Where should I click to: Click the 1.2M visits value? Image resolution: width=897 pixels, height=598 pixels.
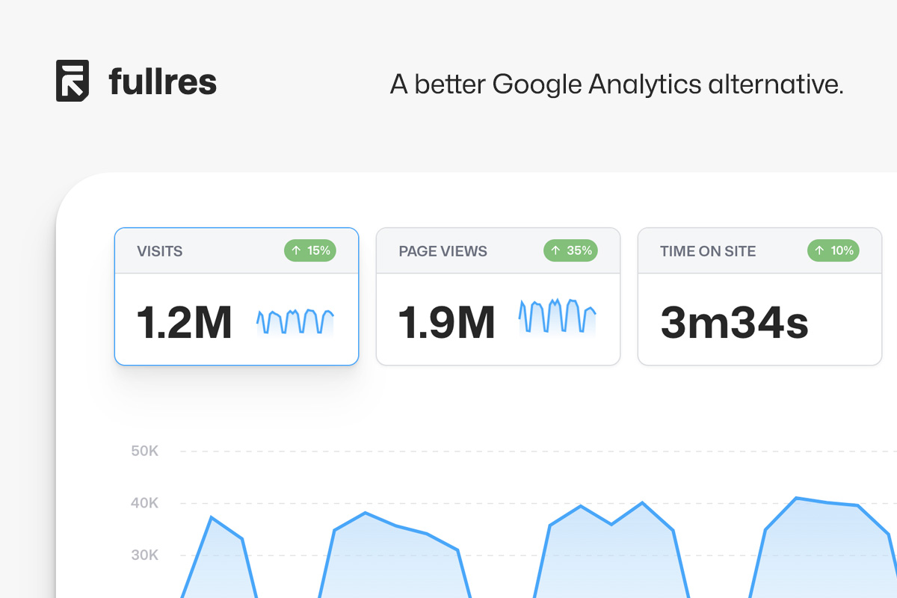(x=185, y=321)
